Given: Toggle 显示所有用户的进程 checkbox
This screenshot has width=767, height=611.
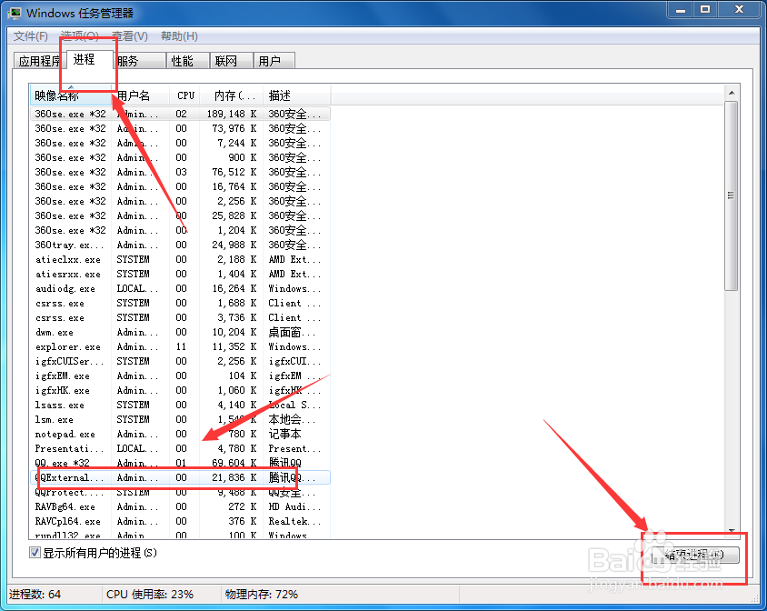Looking at the screenshot, I should point(35,553).
